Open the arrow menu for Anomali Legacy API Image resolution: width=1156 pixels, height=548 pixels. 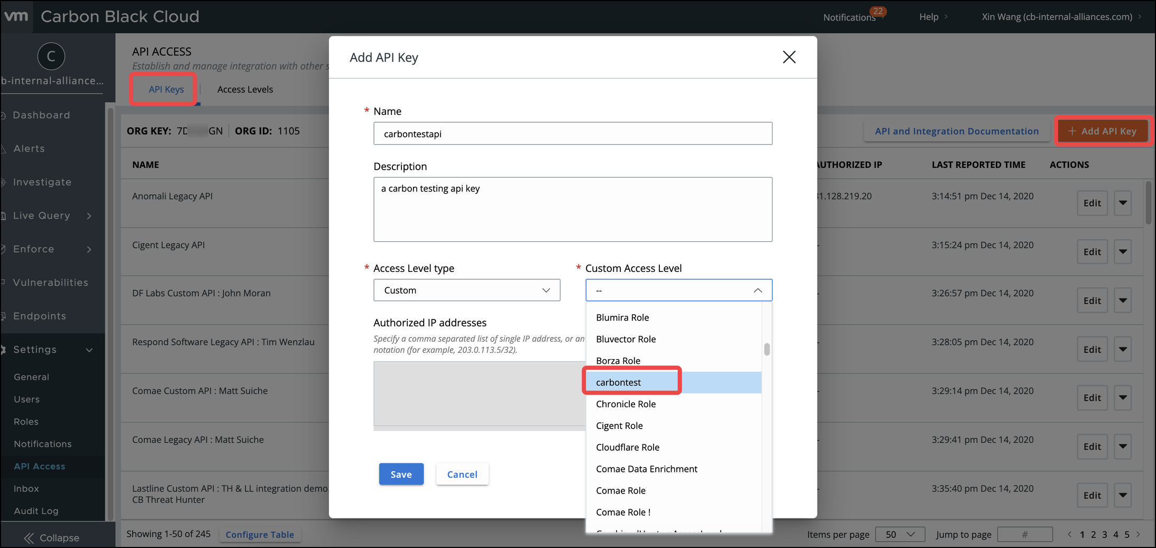pos(1123,203)
